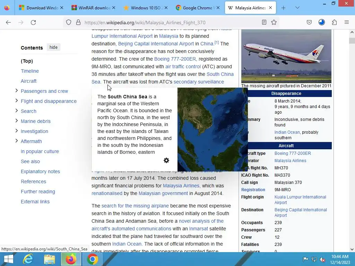
Task: Expand Passengers and crew section
Action: pyautogui.click(x=17, y=91)
